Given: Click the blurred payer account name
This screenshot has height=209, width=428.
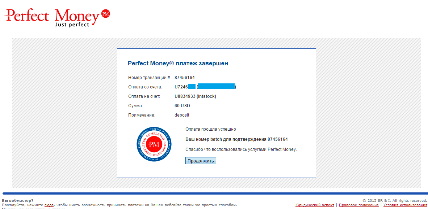Looking at the screenshot, I should [217, 87].
